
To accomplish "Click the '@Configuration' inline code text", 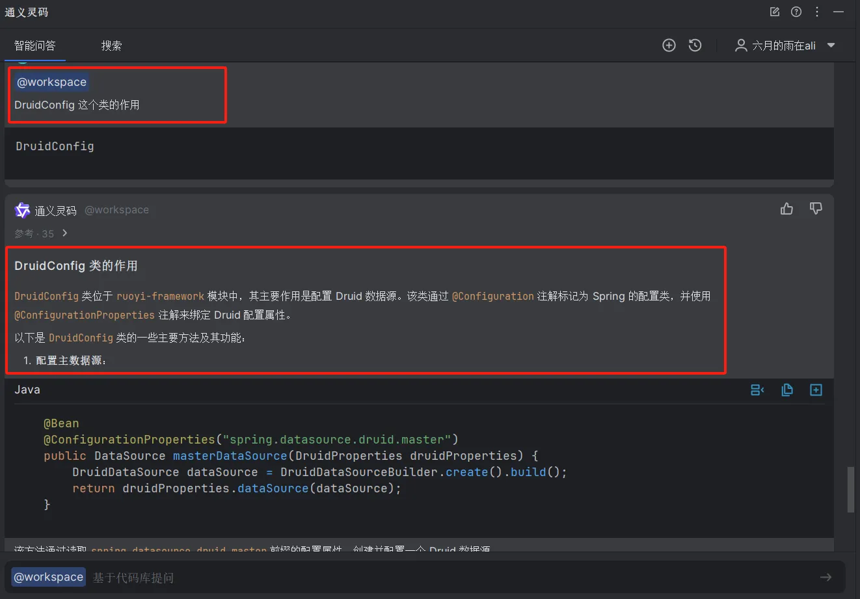I will [x=493, y=296].
